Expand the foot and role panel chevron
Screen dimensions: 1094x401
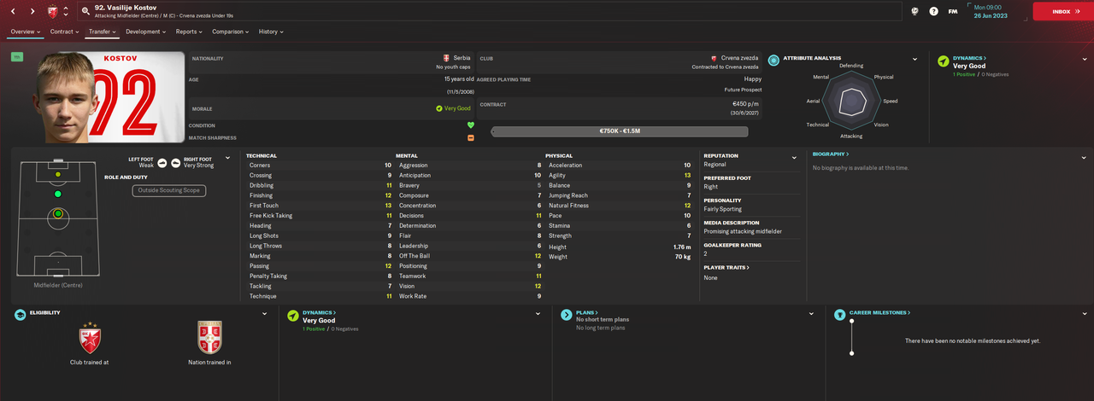[x=227, y=158]
